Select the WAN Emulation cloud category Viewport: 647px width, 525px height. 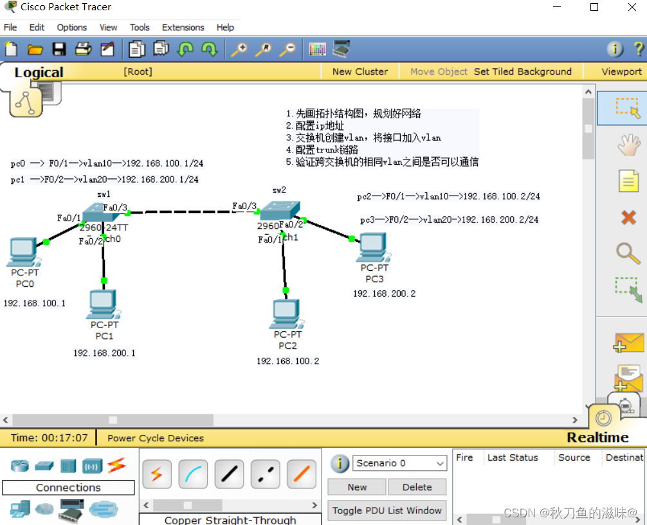pyautogui.click(x=44, y=509)
